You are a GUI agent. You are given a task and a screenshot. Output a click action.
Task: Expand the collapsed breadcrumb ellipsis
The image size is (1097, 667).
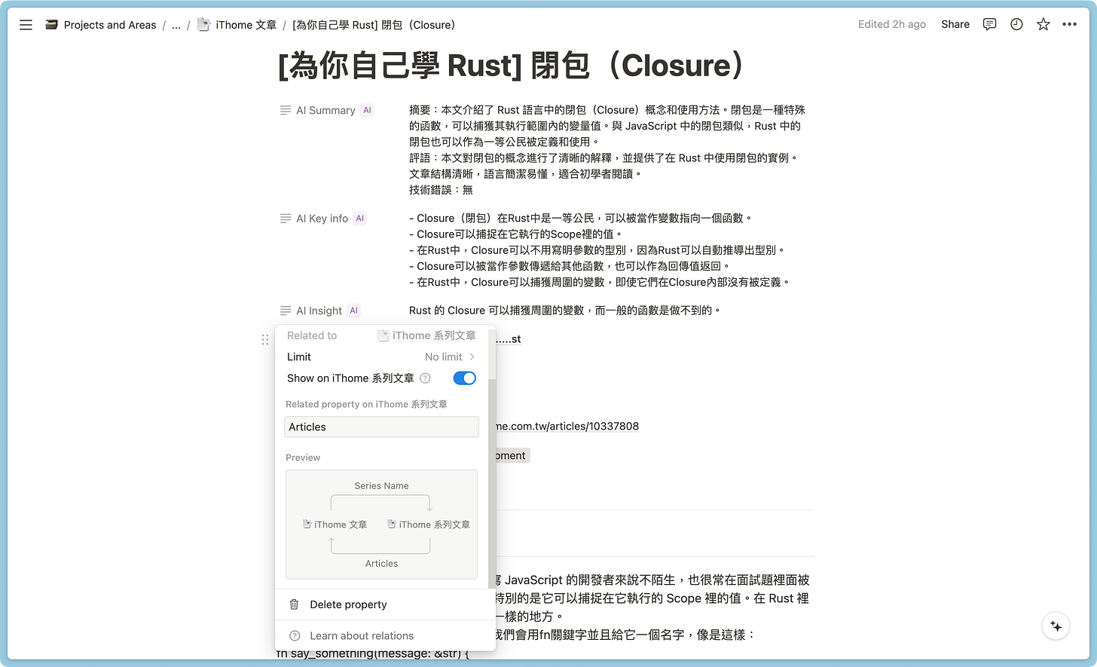pos(176,25)
